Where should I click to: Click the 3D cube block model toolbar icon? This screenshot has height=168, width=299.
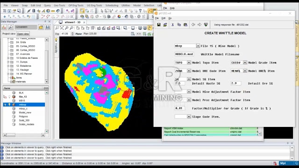coord(48,11)
